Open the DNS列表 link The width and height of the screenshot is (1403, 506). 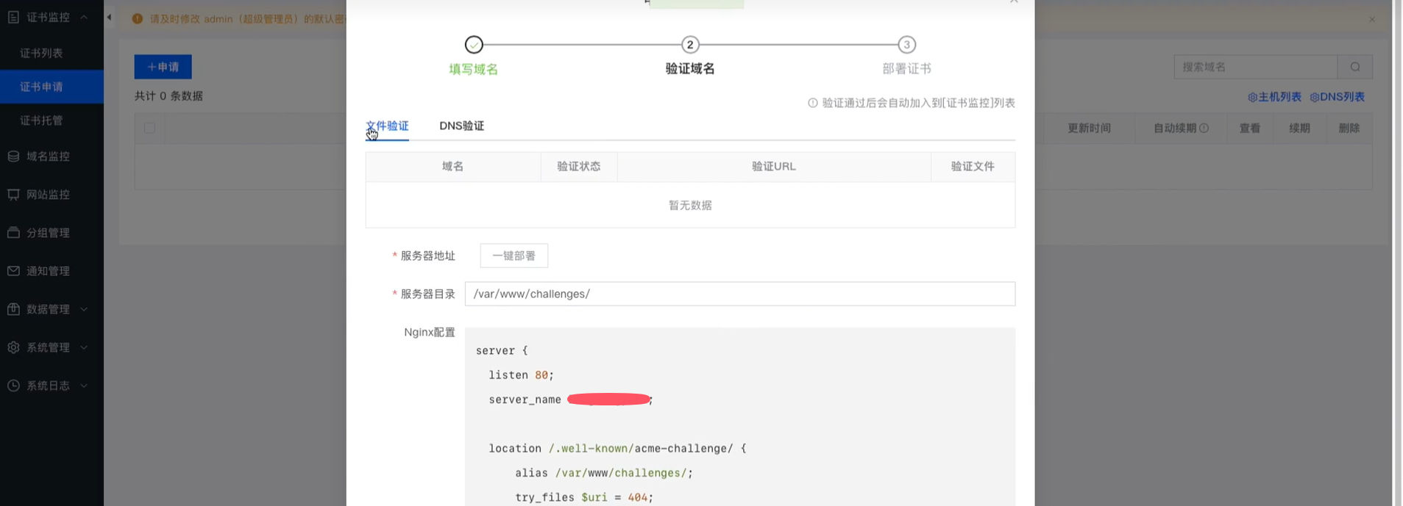point(1337,97)
